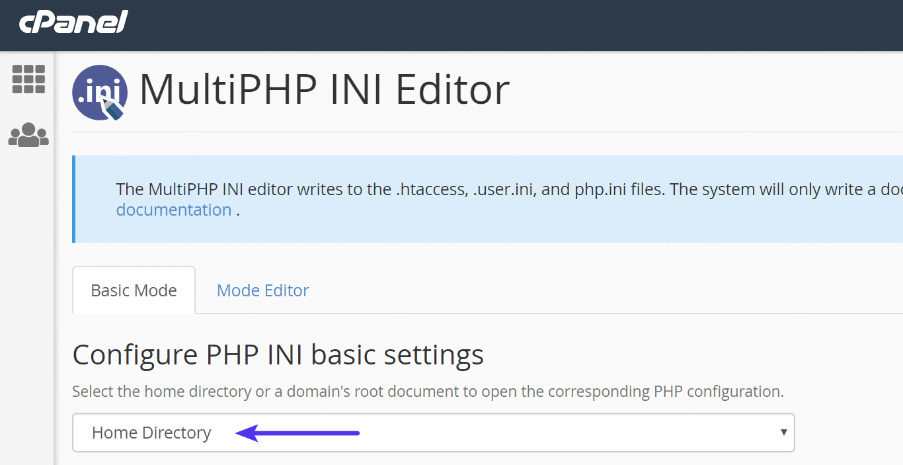The image size is (903, 465).
Task: Open the documentation link
Action: click(x=174, y=210)
